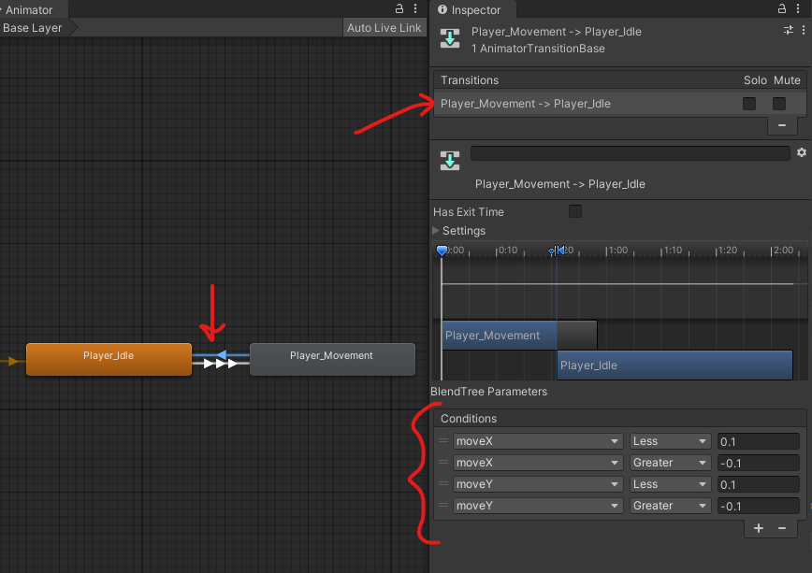Click the transition icon in Inspector header
This screenshot has height=573, width=812.
pyautogui.click(x=450, y=39)
